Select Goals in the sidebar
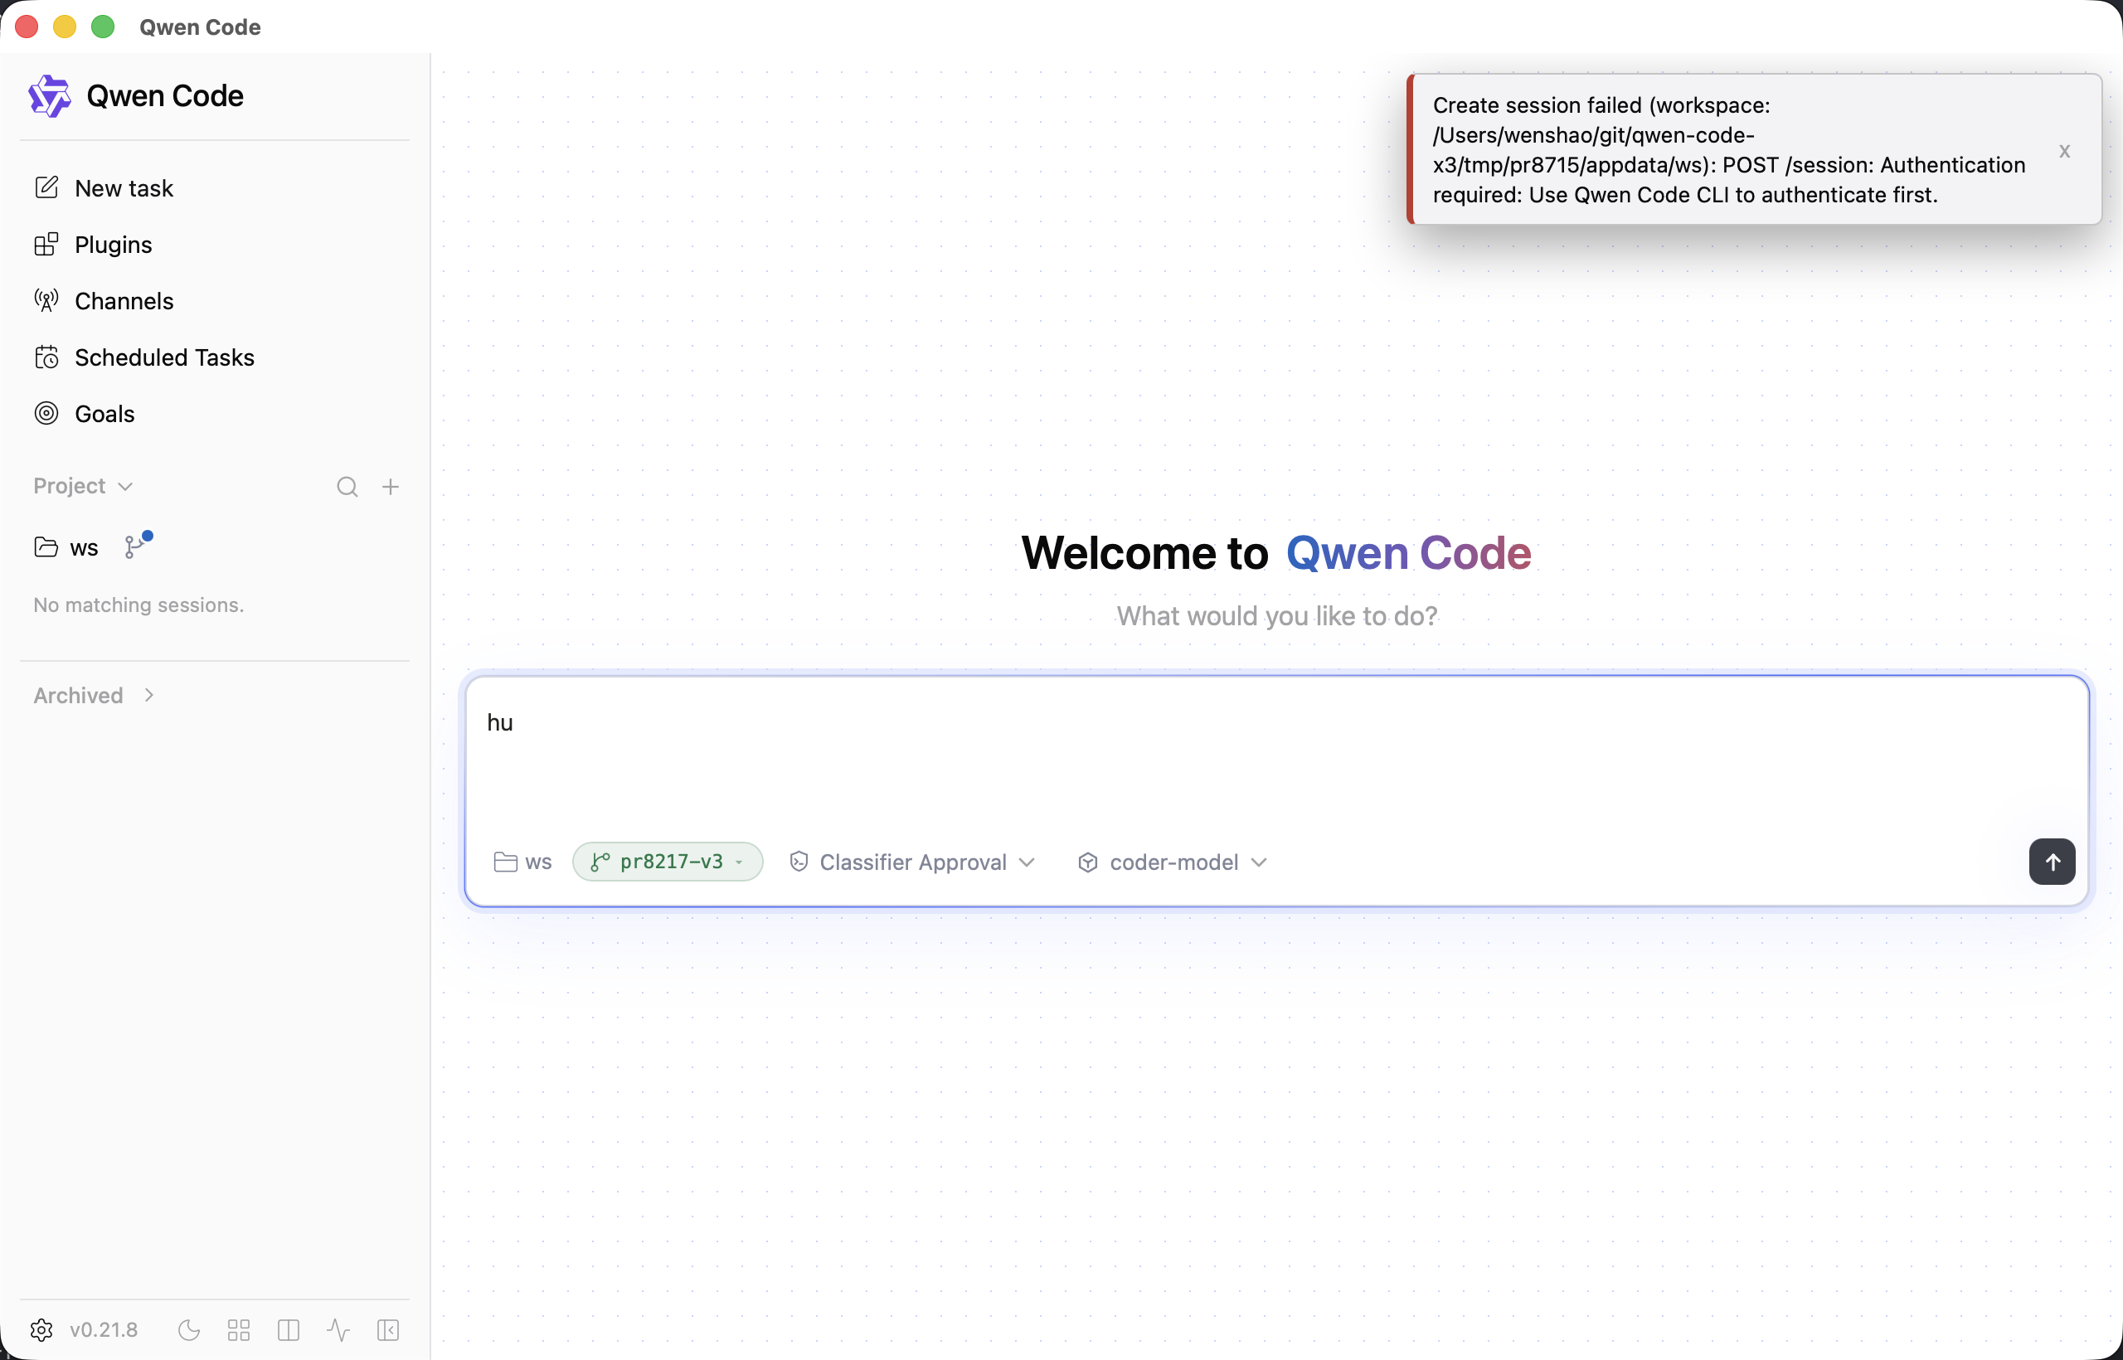 pos(84,414)
